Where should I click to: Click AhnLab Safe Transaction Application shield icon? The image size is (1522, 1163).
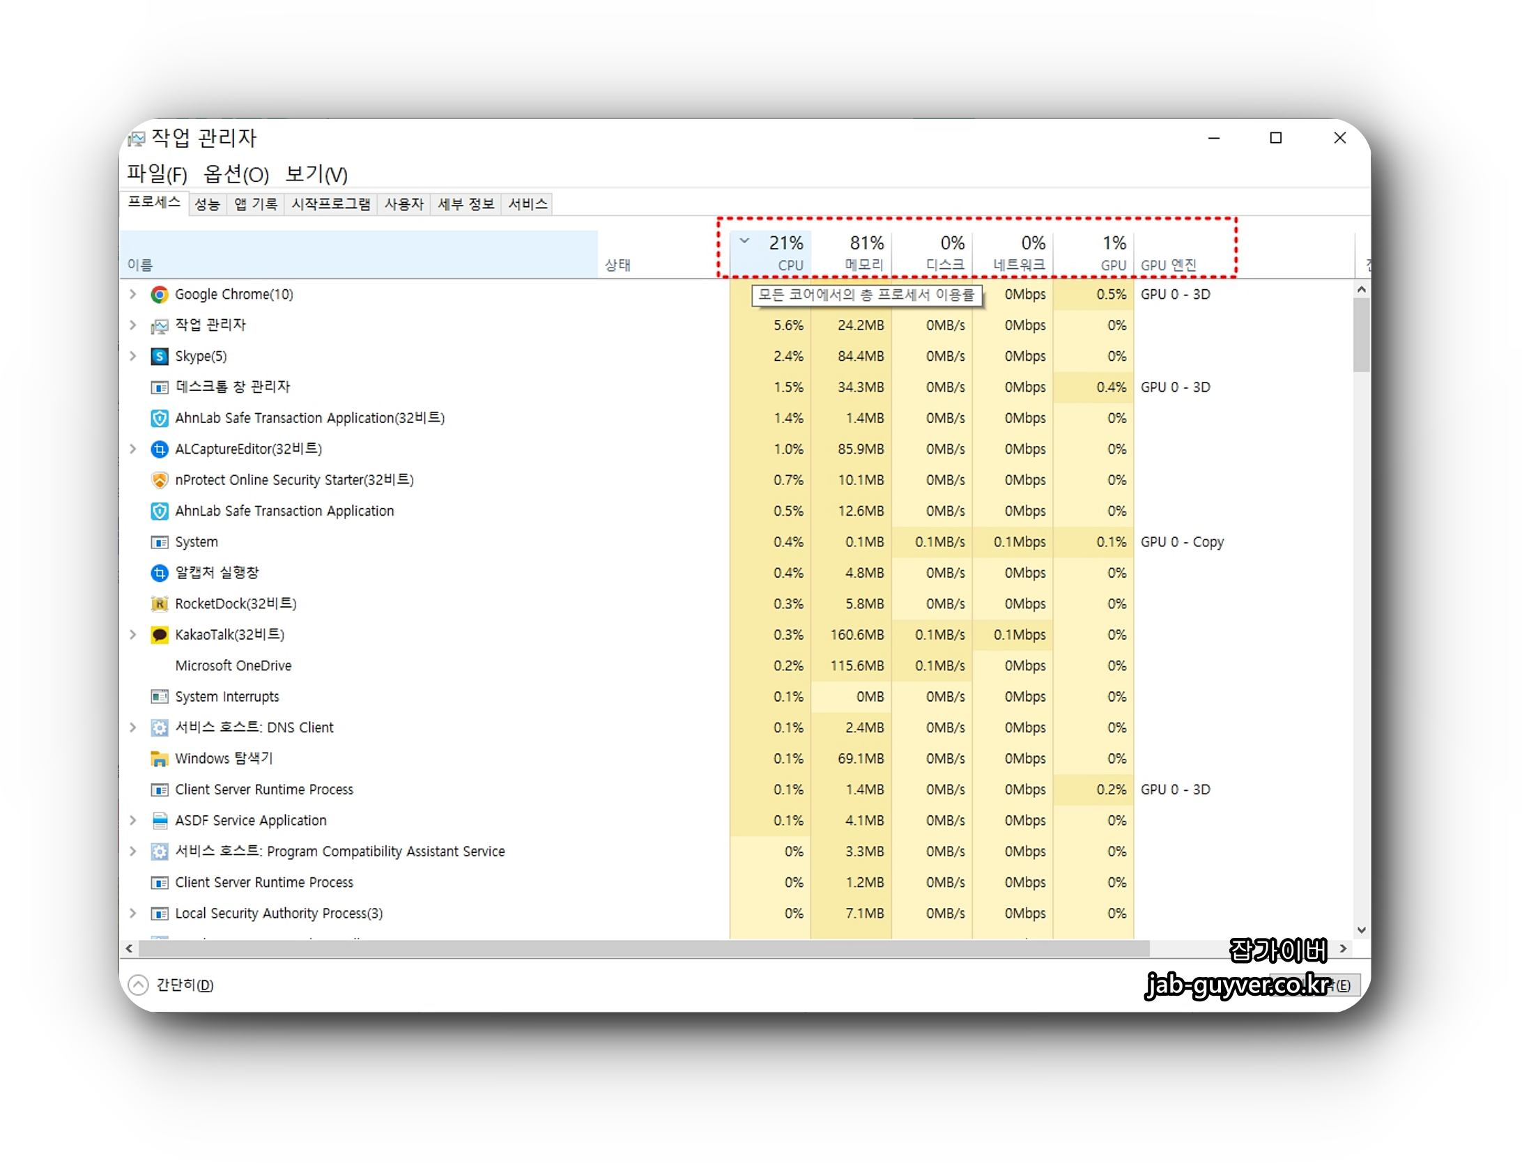(x=160, y=511)
